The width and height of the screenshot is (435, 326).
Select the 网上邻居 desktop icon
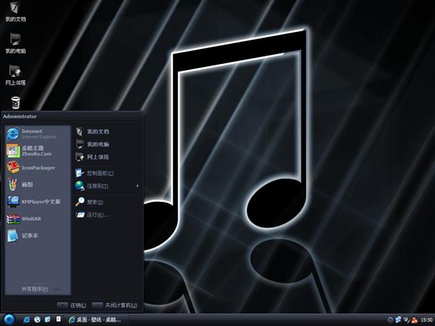pos(15,75)
